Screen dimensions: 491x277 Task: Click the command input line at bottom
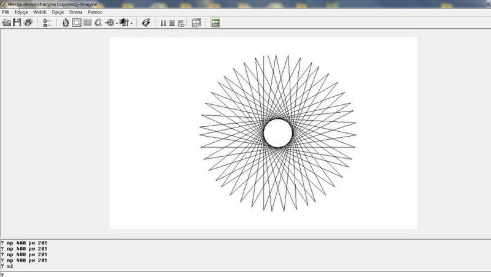tap(245, 274)
